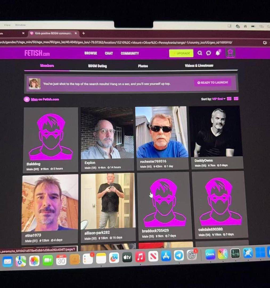
Task: Open the oakdale690380 profile name link
Action: 210,229
